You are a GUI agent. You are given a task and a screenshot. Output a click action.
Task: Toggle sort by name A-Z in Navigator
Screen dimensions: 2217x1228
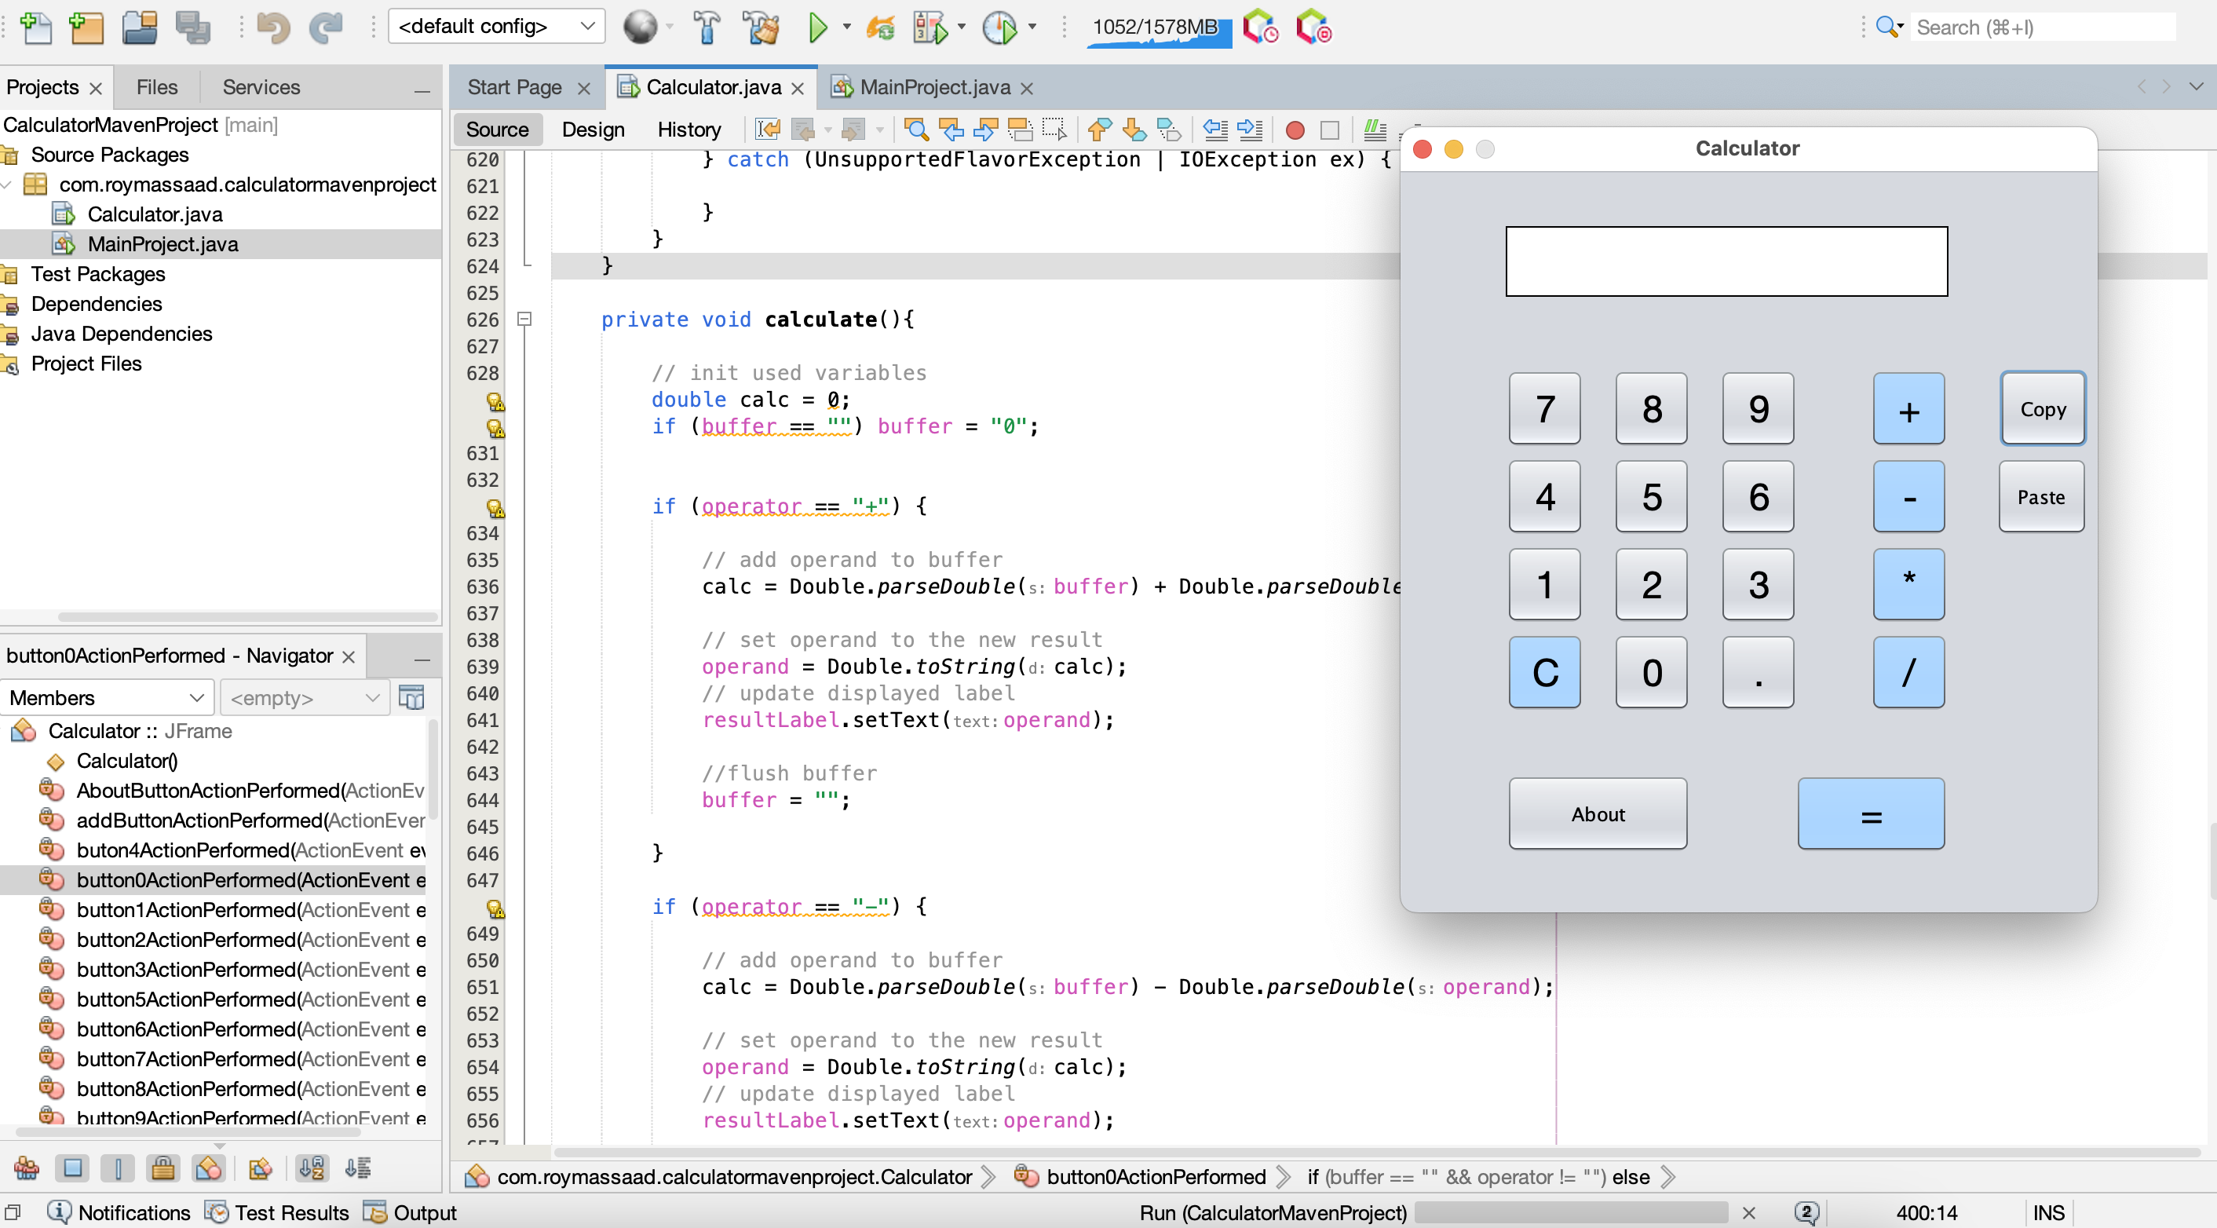pos(312,1168)
